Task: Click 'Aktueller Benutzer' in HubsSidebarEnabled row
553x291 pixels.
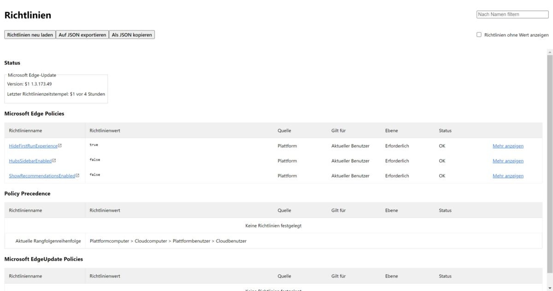Action: click(350, 161)
